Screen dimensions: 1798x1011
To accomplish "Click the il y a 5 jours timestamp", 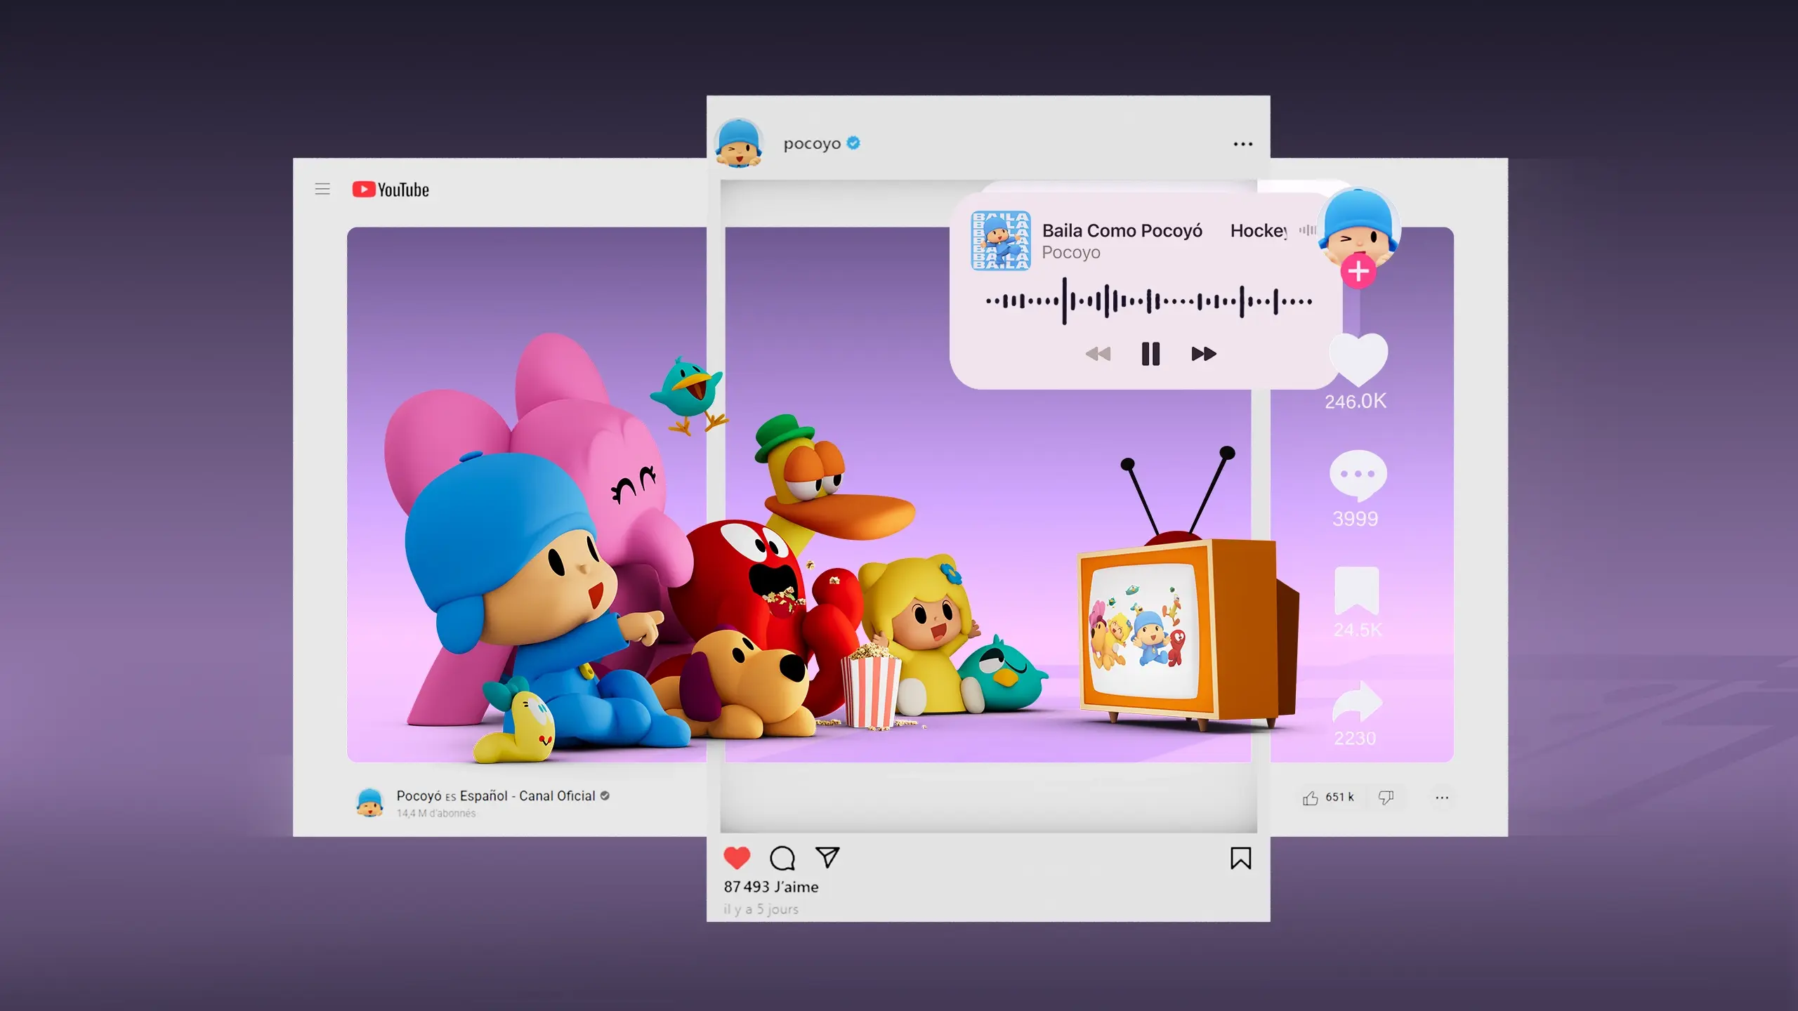I will [x=761, y=909].
